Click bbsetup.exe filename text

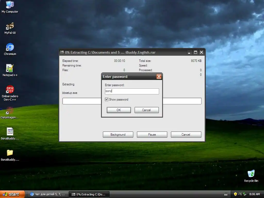[x=70, y=93]
